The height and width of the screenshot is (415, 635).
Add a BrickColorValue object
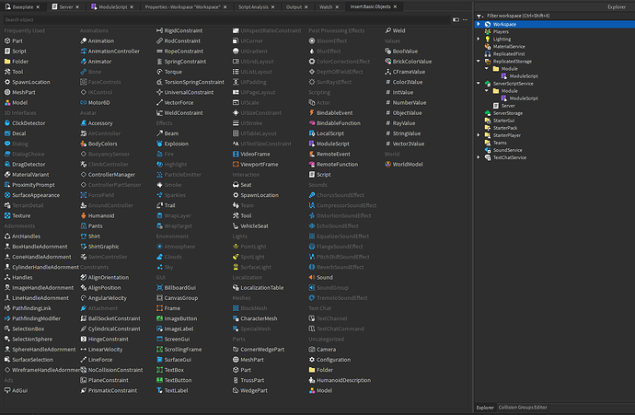click(409, 62)
